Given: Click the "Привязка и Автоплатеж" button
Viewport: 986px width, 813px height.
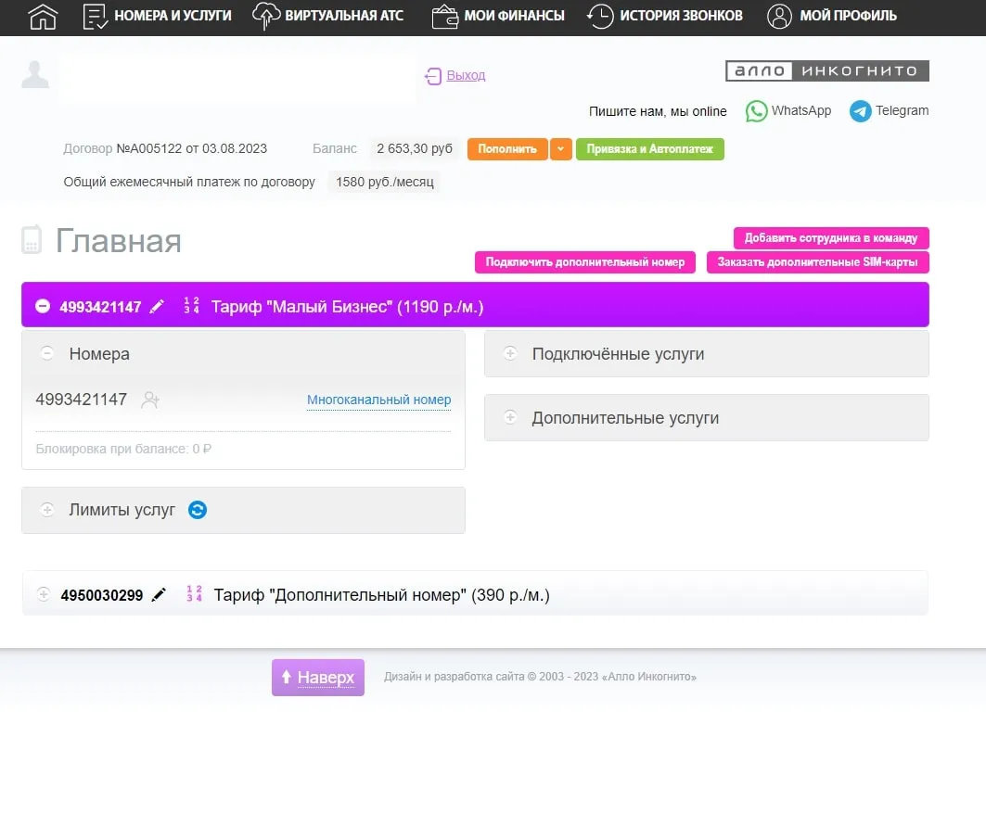Looking at the screenshot, I should coord(649,149).
